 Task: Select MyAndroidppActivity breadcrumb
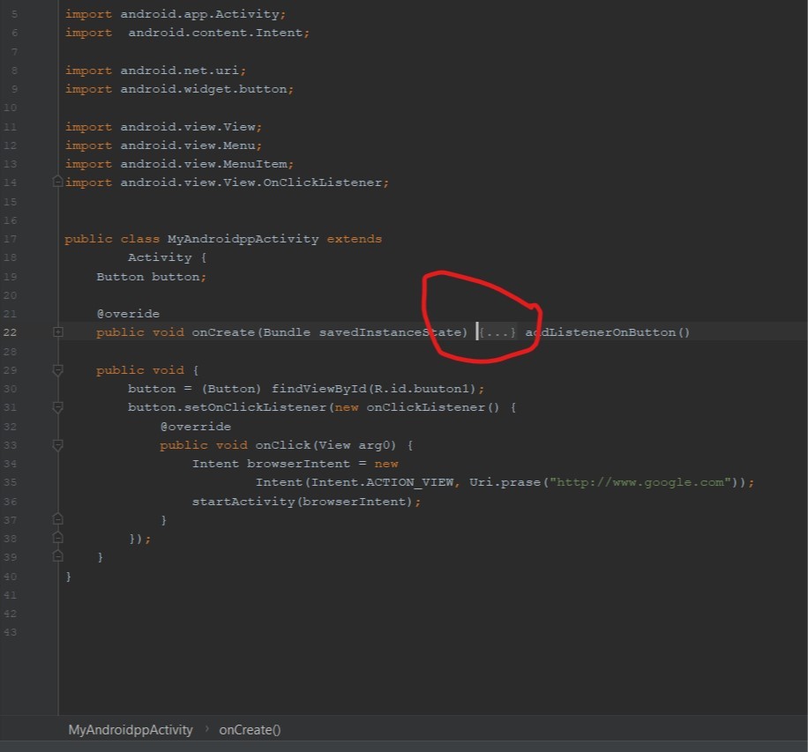[x=131, y=730]
